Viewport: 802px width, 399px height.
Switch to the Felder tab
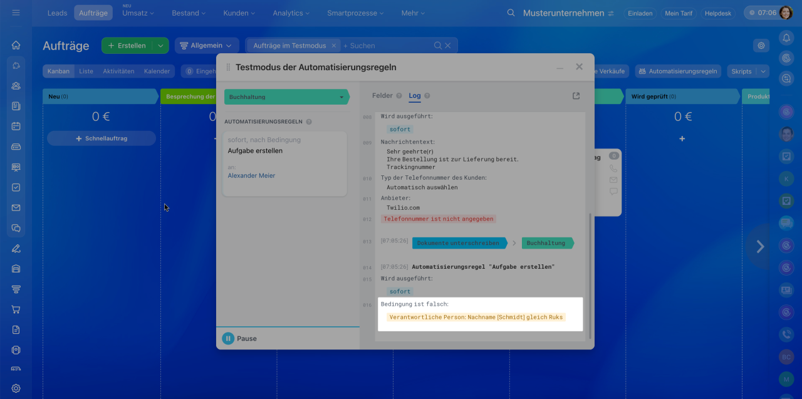click(382, 96)
